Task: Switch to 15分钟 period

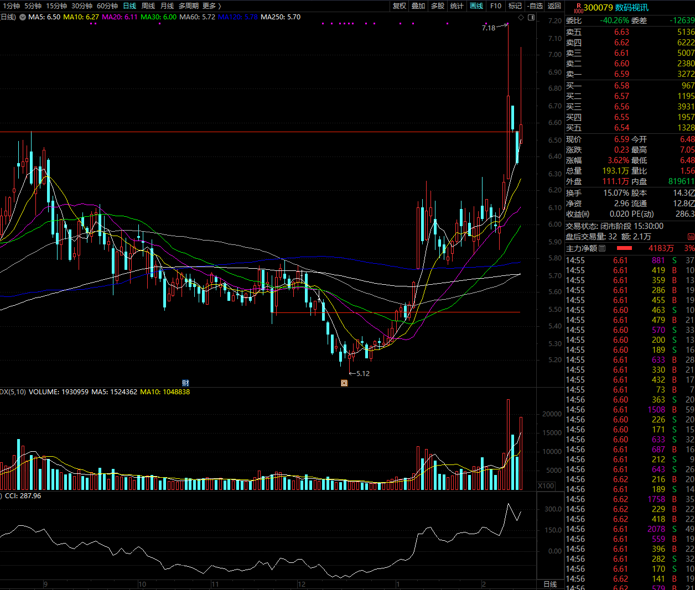Action: coord(56,6)
